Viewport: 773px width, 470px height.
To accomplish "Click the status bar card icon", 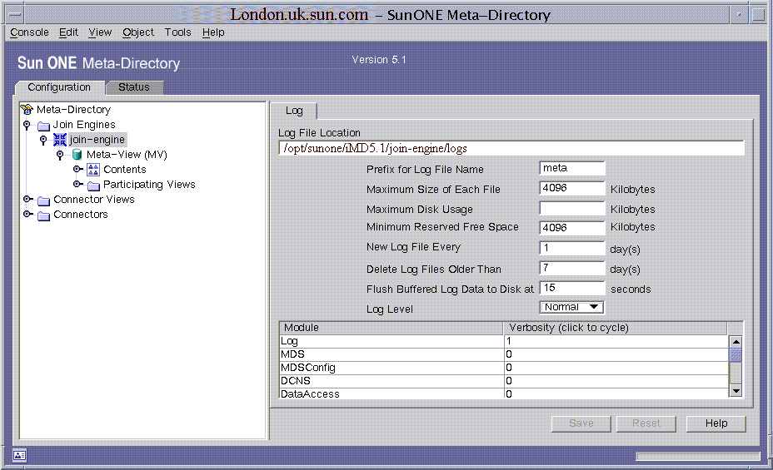I will pos(20,456).
